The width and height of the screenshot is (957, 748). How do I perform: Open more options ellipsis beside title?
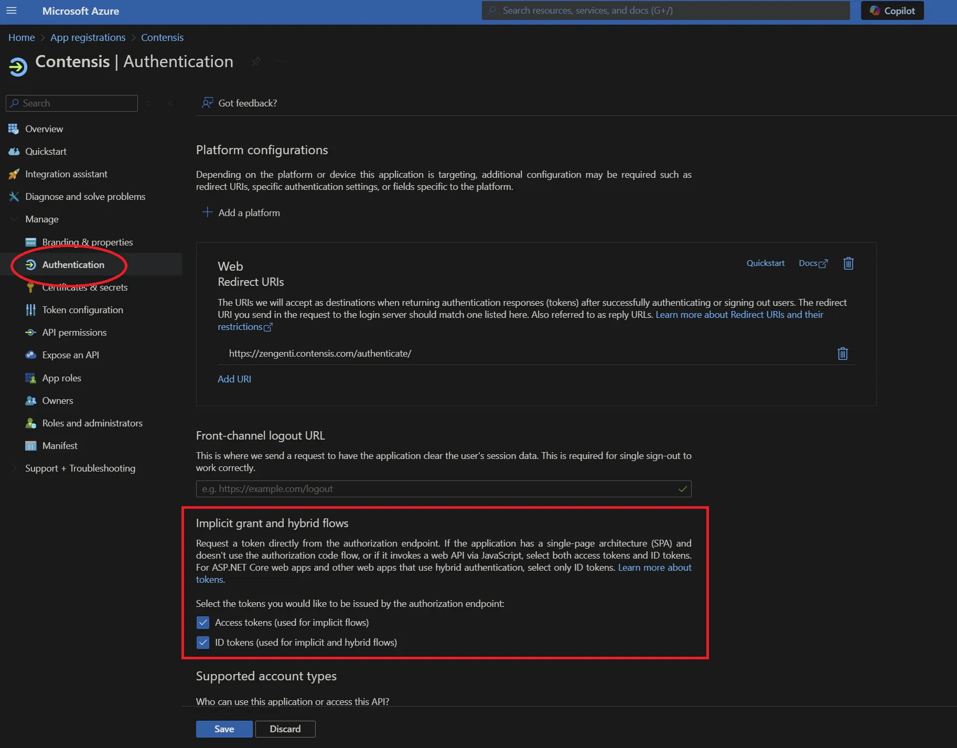(x=279, y=62)
